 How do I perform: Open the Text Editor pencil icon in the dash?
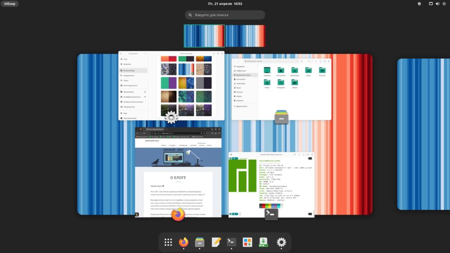click(x=216, y=242)
